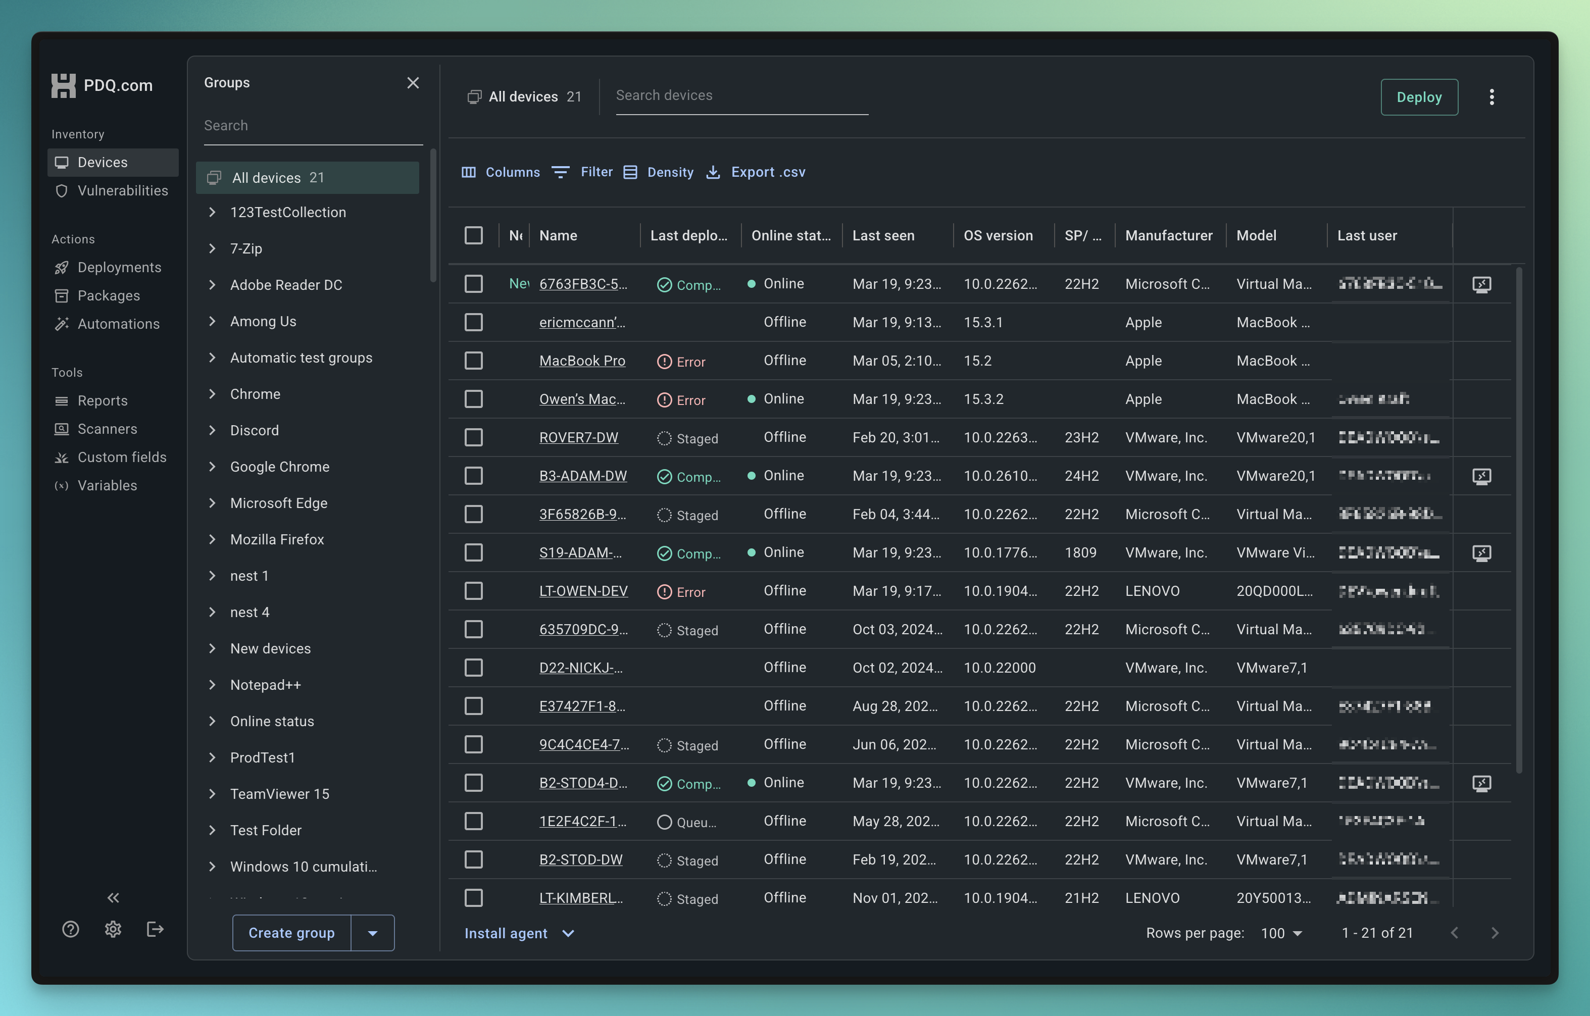
Task: Collapse the sidebar with double chevron
Action: point(114,897)
